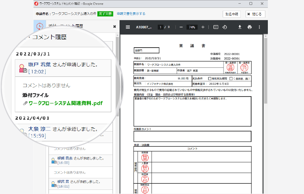Rotate the PDF document counterclockwise
Image resolution: width=304 pixels, height=194 pixels.
point(225,27)
